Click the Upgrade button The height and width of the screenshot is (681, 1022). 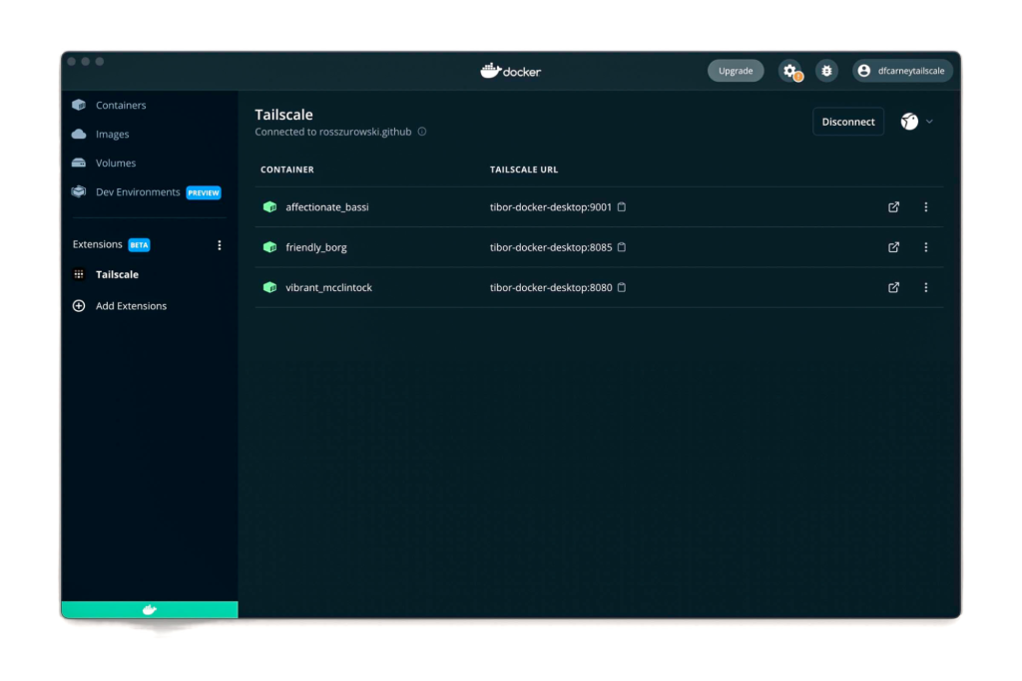[736, 71]
